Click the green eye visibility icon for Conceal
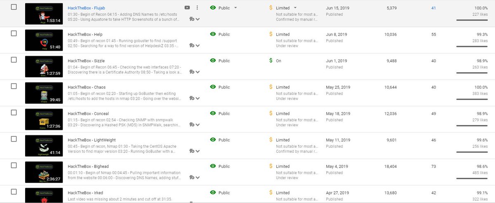Screen dimensions: 495x203 click(x=213, y=113)
